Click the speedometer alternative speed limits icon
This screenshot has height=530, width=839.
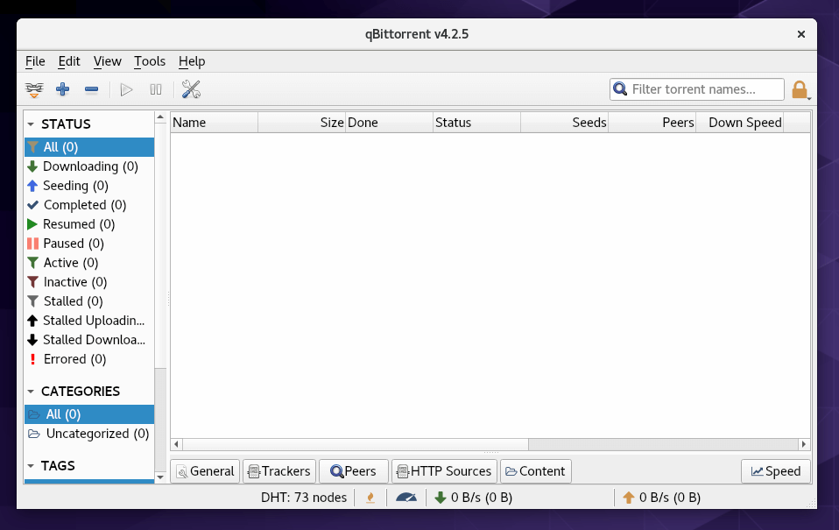point(406,498)
